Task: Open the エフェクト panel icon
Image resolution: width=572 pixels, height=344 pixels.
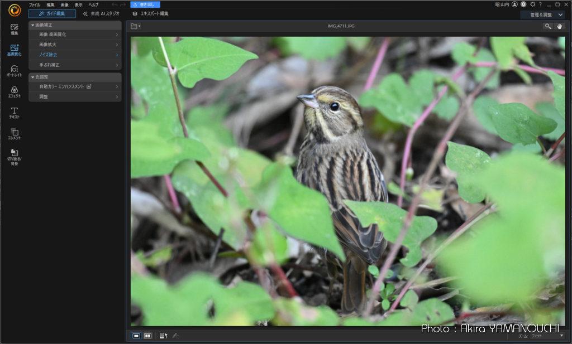Action: pos(15,92)
